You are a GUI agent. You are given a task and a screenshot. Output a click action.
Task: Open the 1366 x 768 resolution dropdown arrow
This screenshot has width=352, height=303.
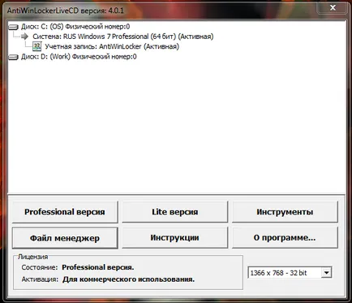tap(326, 273)
